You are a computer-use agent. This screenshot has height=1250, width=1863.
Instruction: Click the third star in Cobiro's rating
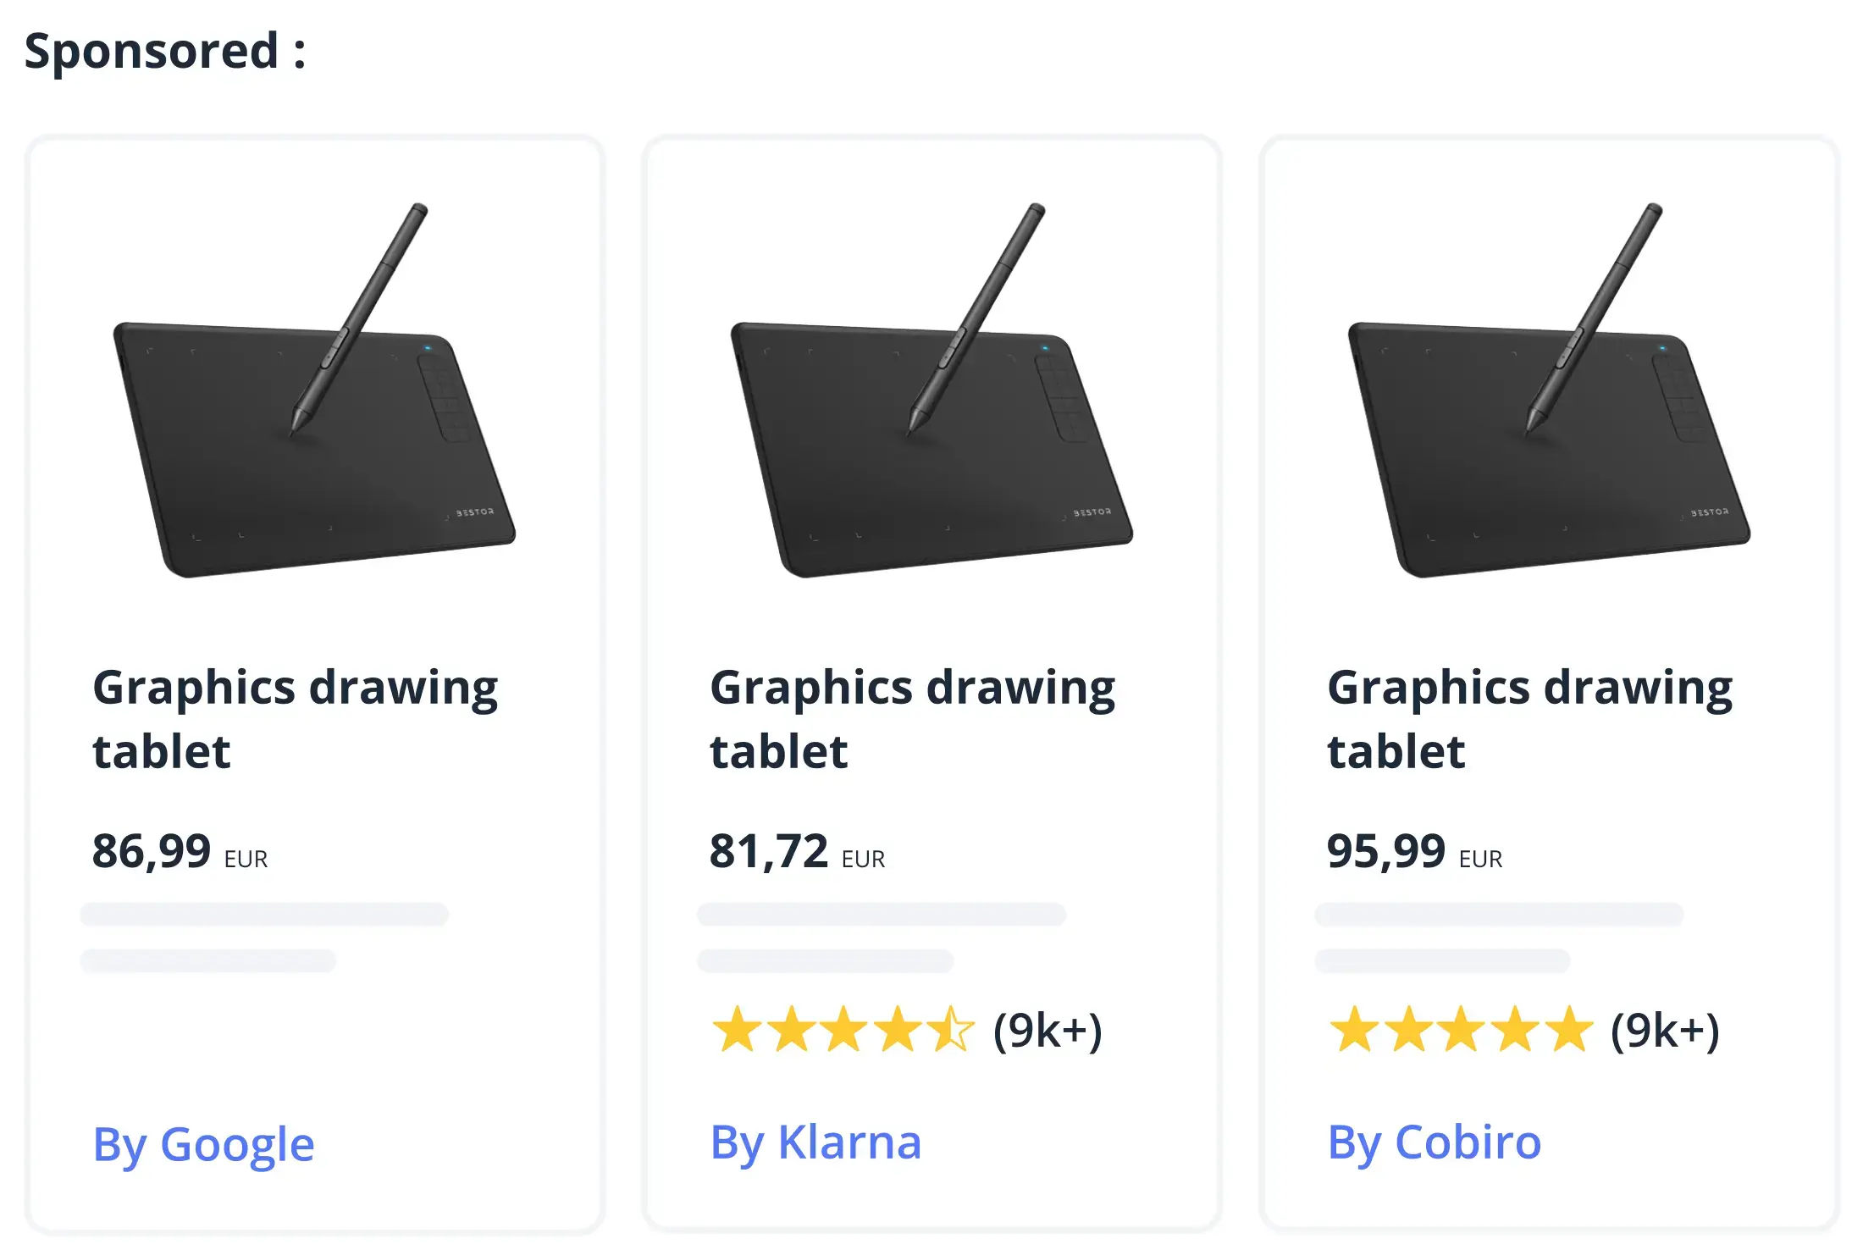pos(1462,1030)
